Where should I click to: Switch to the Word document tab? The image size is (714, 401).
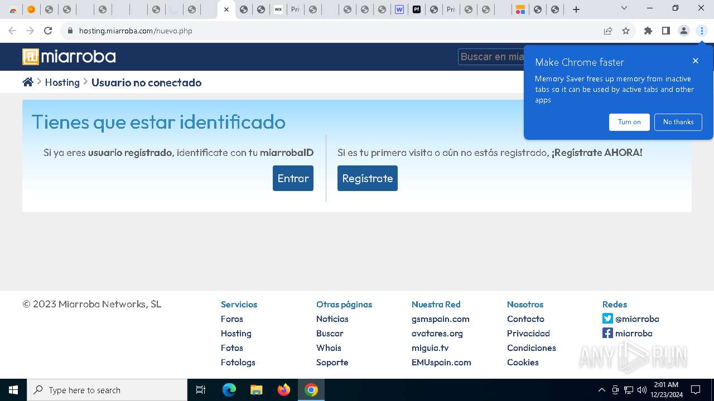click(399, 9)
